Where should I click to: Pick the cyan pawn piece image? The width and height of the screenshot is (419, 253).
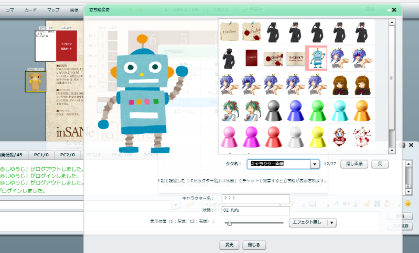(x=340, y=111)
